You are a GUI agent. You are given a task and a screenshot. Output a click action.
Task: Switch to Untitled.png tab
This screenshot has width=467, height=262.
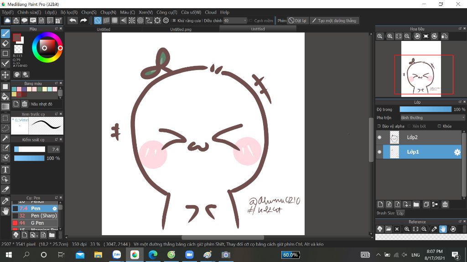pyautogui.click(x=181, y=29)
